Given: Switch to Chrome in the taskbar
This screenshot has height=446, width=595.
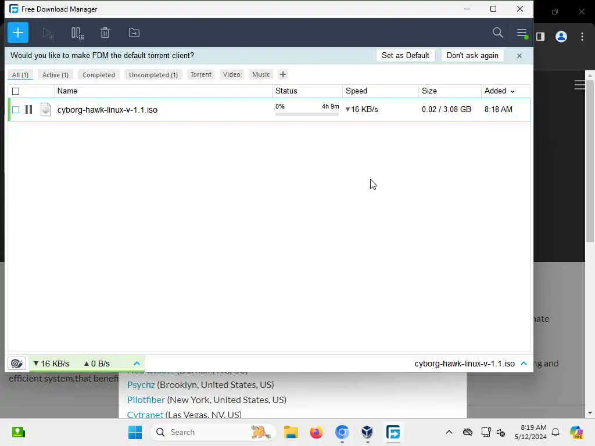Looking at the screenshot, I should (342, 432).
